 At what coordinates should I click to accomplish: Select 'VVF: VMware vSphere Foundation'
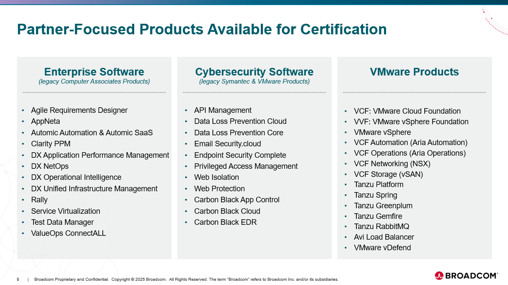[x=411, y=122]
